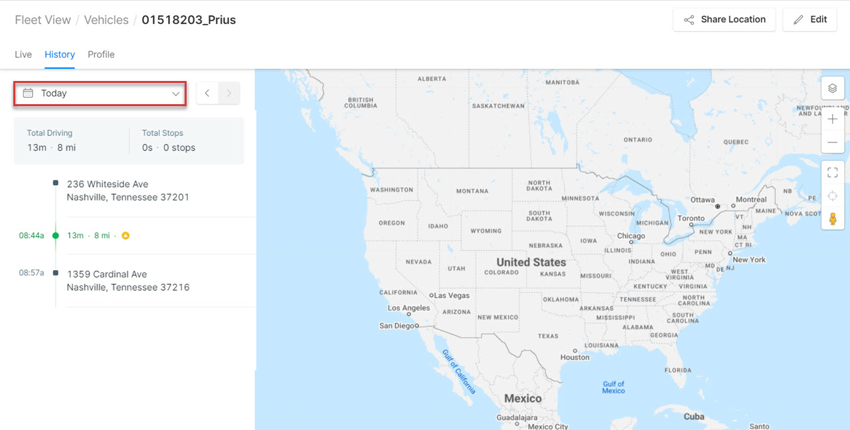Toggle fullscreen map view icon
Screen dimensions: 850x430
point(833,173)
